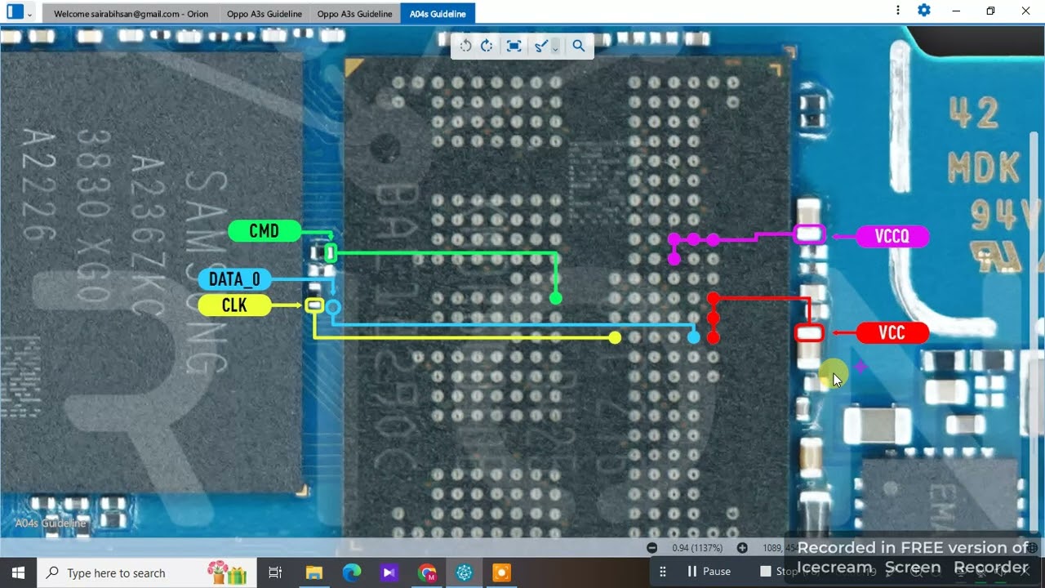Launch Microsoft Edge from the taskbar
Screen dimensions: 1045x588
352,572
